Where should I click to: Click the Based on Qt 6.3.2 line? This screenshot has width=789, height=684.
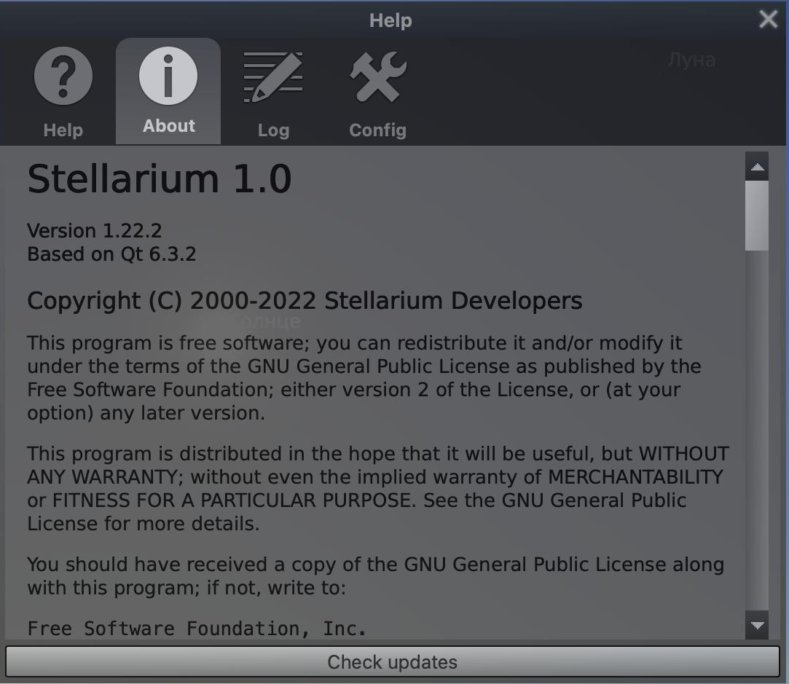[x=111, y=254]
